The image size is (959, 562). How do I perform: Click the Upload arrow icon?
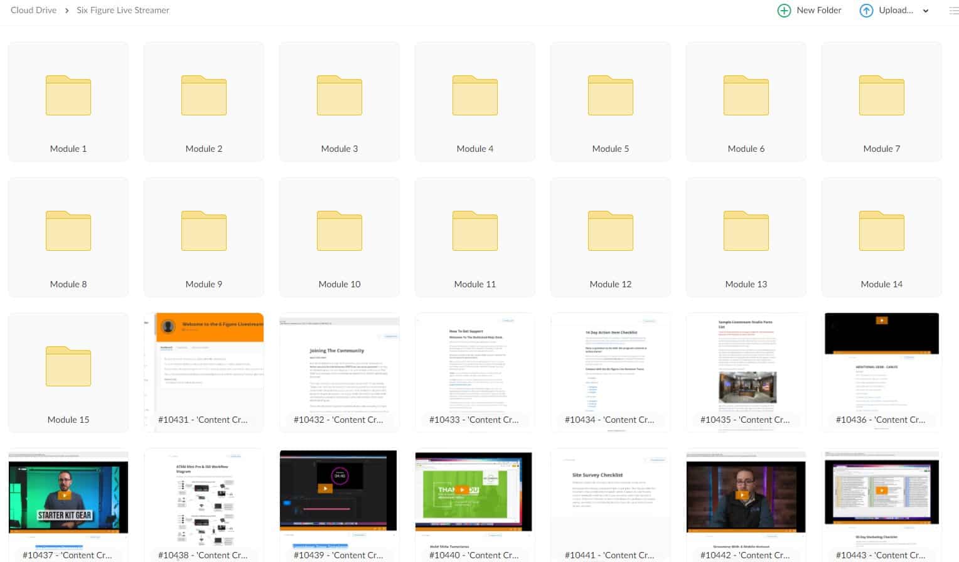coord(866,11)
